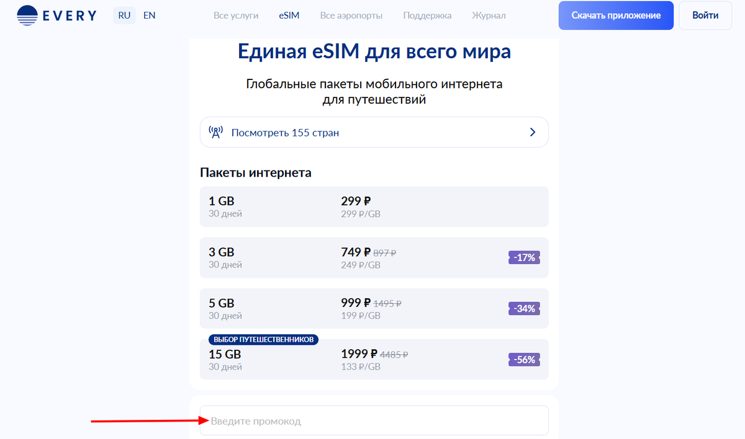
Task: Go to Все аэропорты
Action: click(351, 16)
